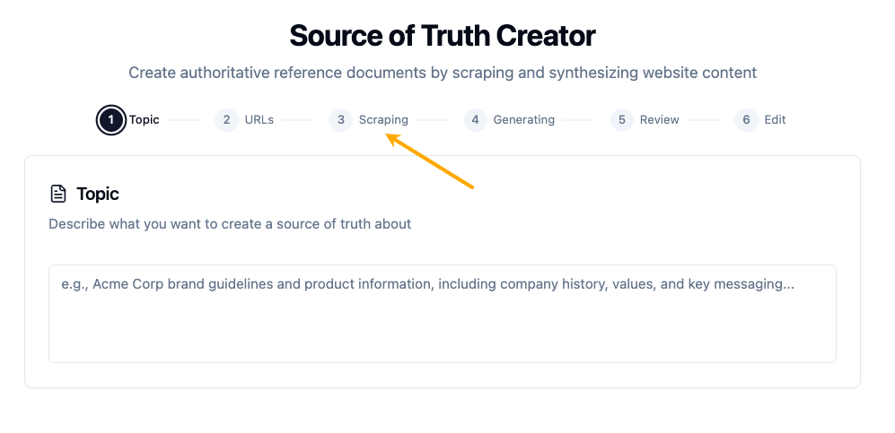The width and height of the screenshot is (895, 433).
Task: Click the subtitle about authoritative reference documents
Action: (443, 73)
